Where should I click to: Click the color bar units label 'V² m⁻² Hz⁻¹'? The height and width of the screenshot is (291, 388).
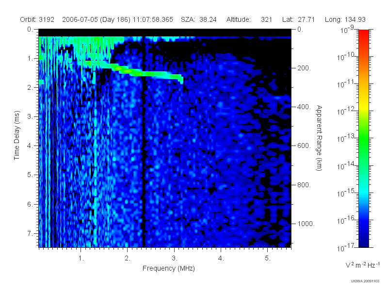362,265
